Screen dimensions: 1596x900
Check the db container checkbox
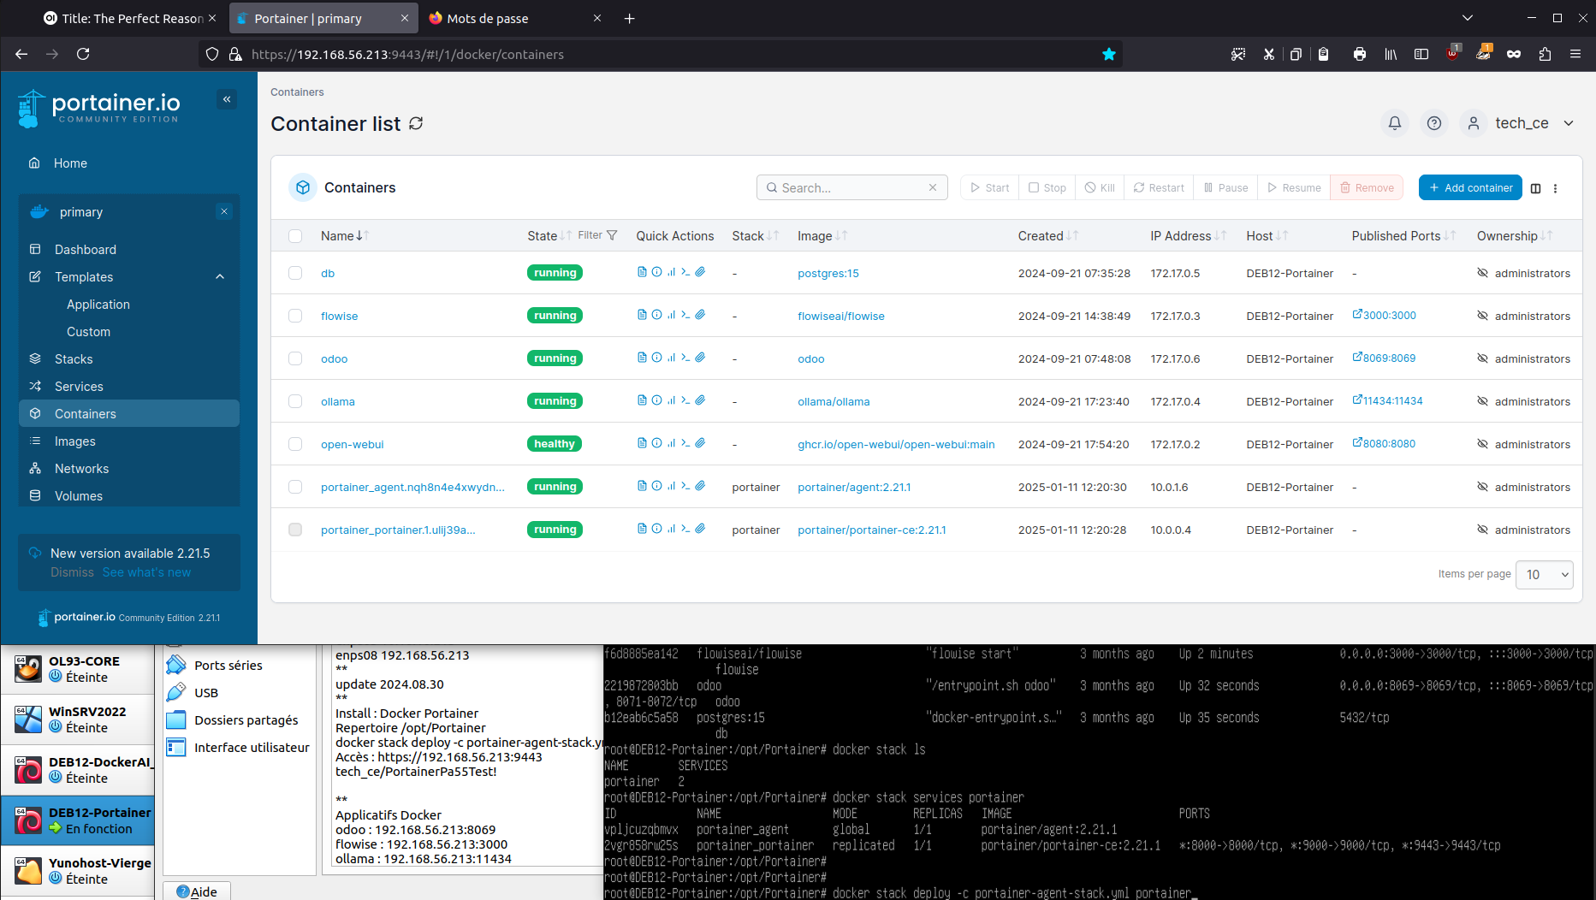[x=295, y=273]
